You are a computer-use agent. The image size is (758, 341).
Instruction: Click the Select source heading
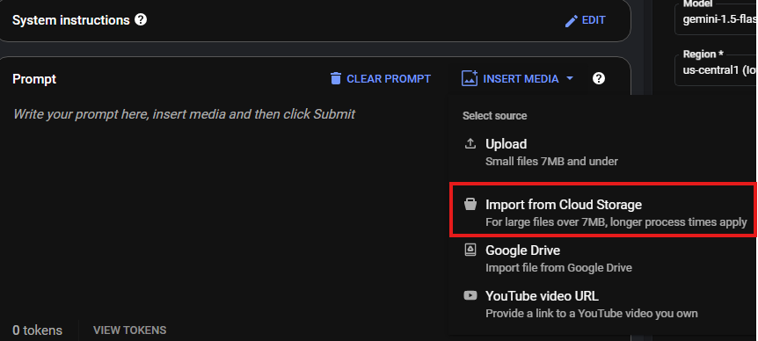tap(494, 116)
